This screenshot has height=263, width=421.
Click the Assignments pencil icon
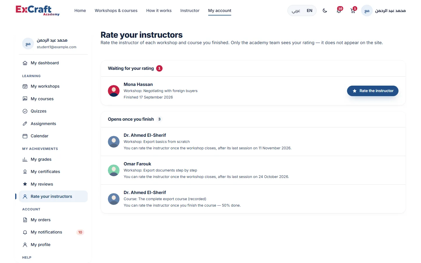tap(25, 124)
